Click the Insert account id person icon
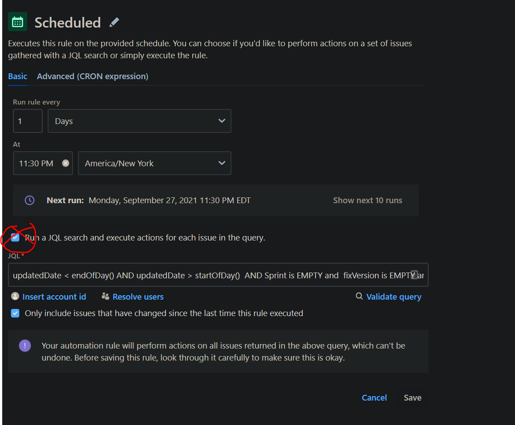 click(15, 296)
